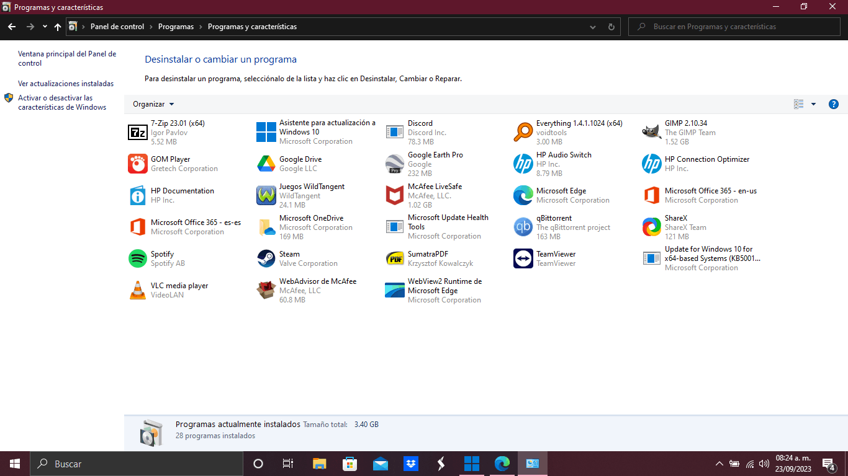Select the Google Earth Pro icon
The height and width of the screenshot is (476, 848).
[x=394, y=164]
